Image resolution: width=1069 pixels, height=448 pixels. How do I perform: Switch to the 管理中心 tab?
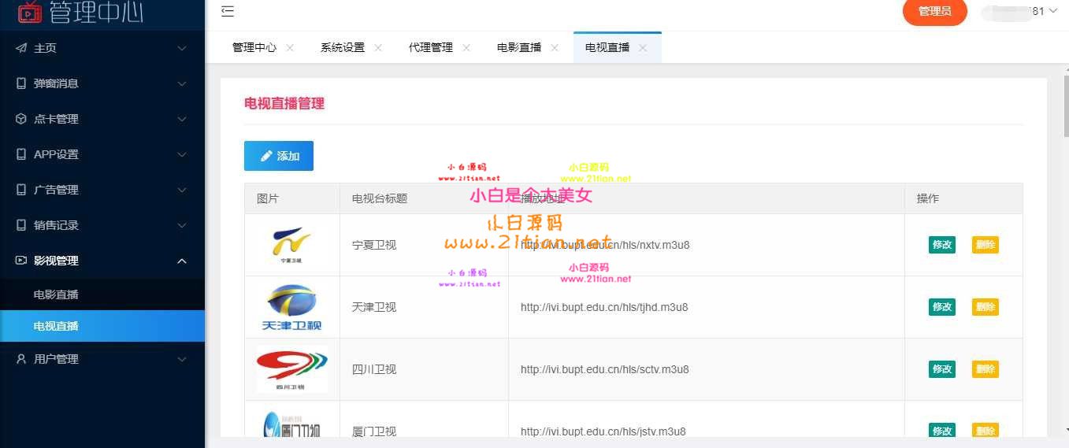tap(254, 47)
